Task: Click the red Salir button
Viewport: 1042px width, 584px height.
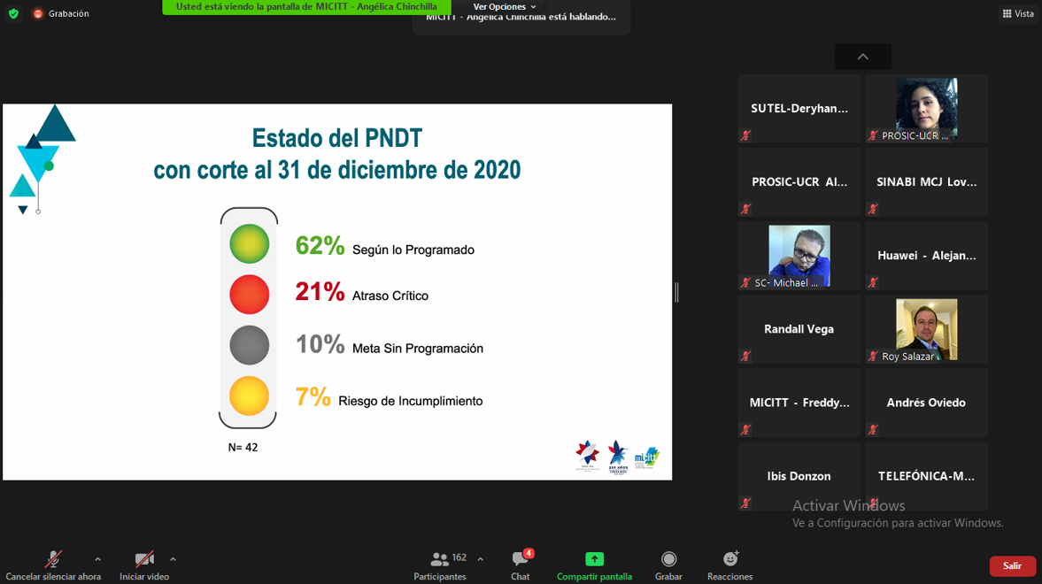Action: [1012, 566]
